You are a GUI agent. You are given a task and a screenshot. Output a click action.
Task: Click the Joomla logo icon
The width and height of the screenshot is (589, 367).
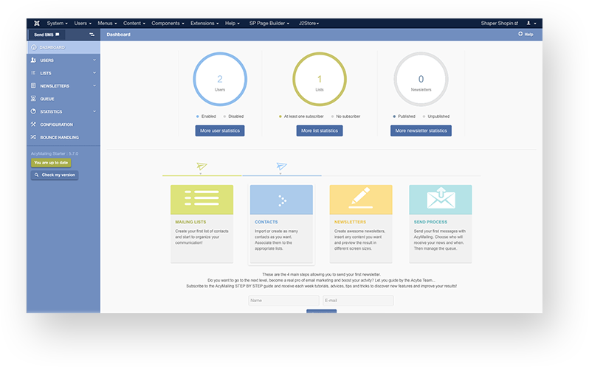point(35,23)
